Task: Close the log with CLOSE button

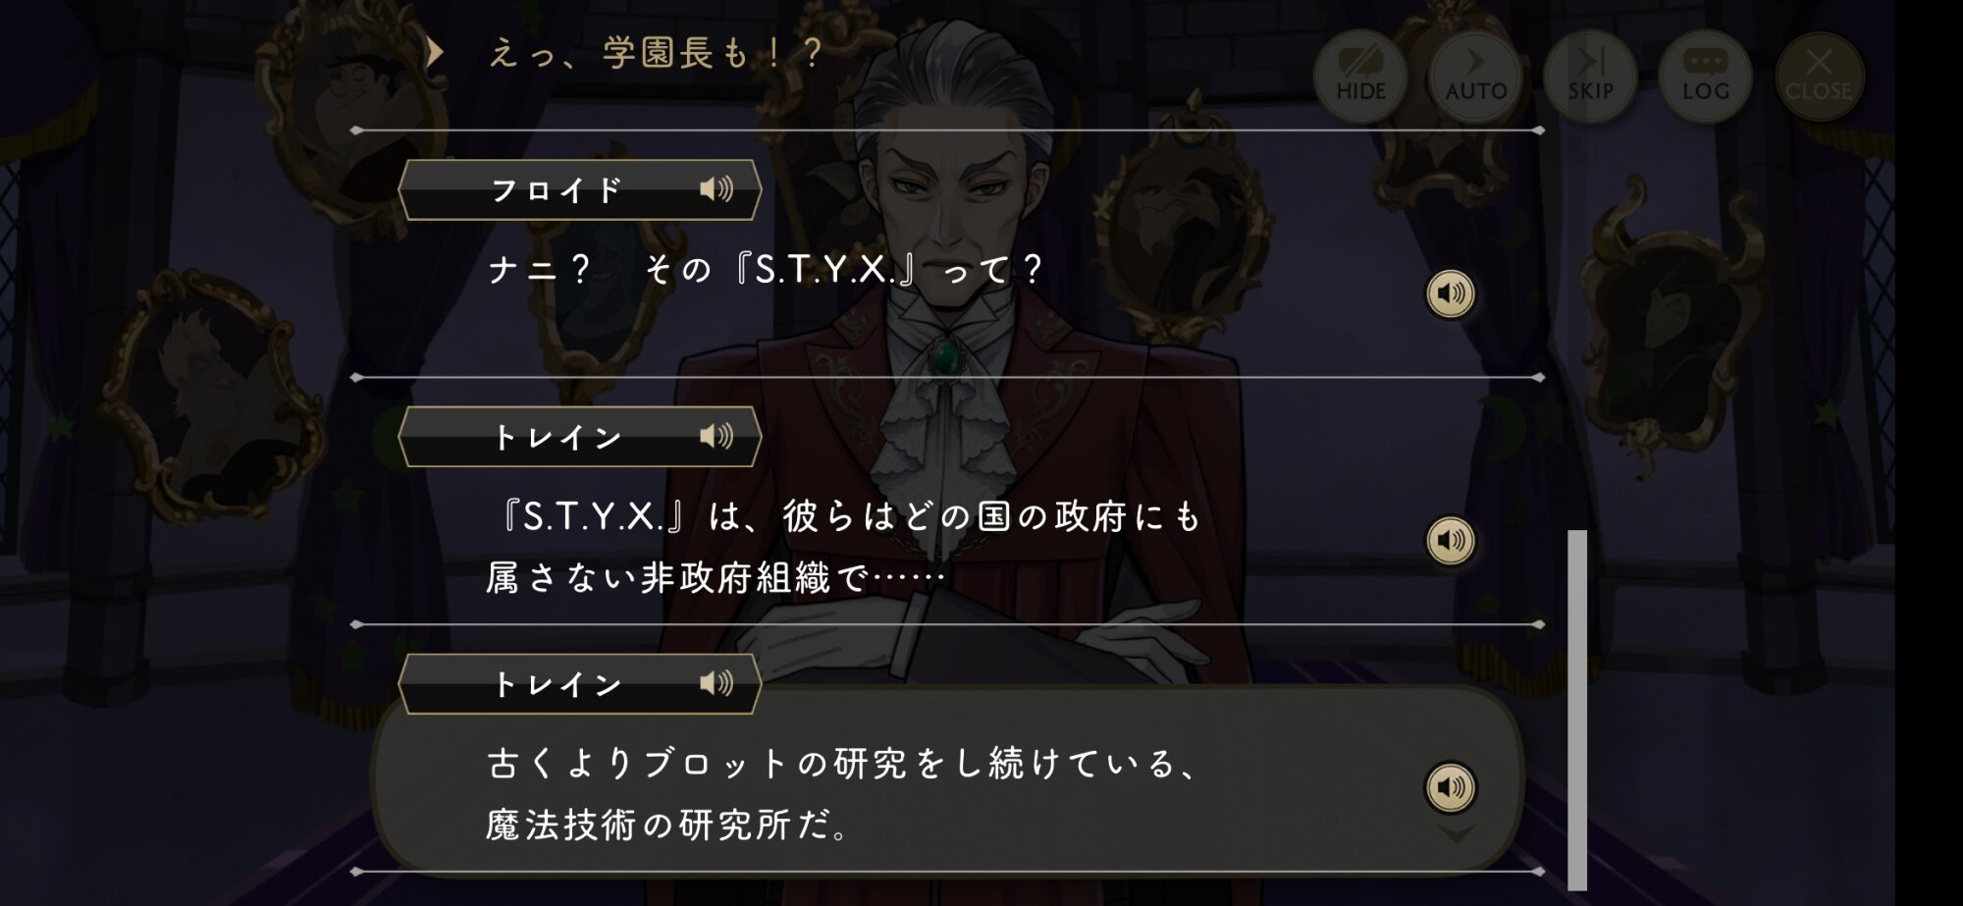Action: point(1819,77)
